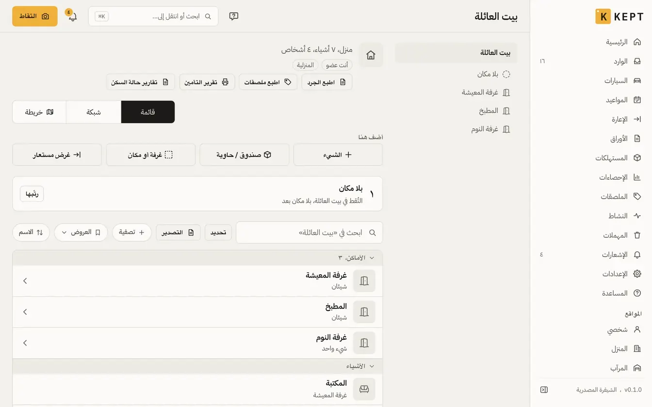Image resolution: width=652 pixels, height=407 pixels.
Task: Open الإعارة lending section
Action: click(590, 119)
